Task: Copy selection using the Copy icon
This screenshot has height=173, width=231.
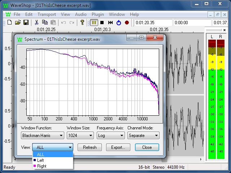Action: (45, 22)
